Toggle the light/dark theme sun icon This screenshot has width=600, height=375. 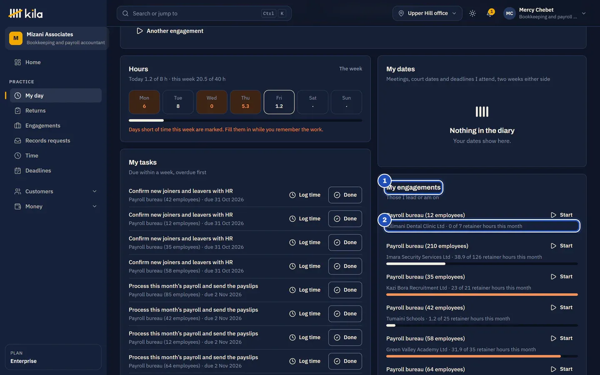point(472,13)
